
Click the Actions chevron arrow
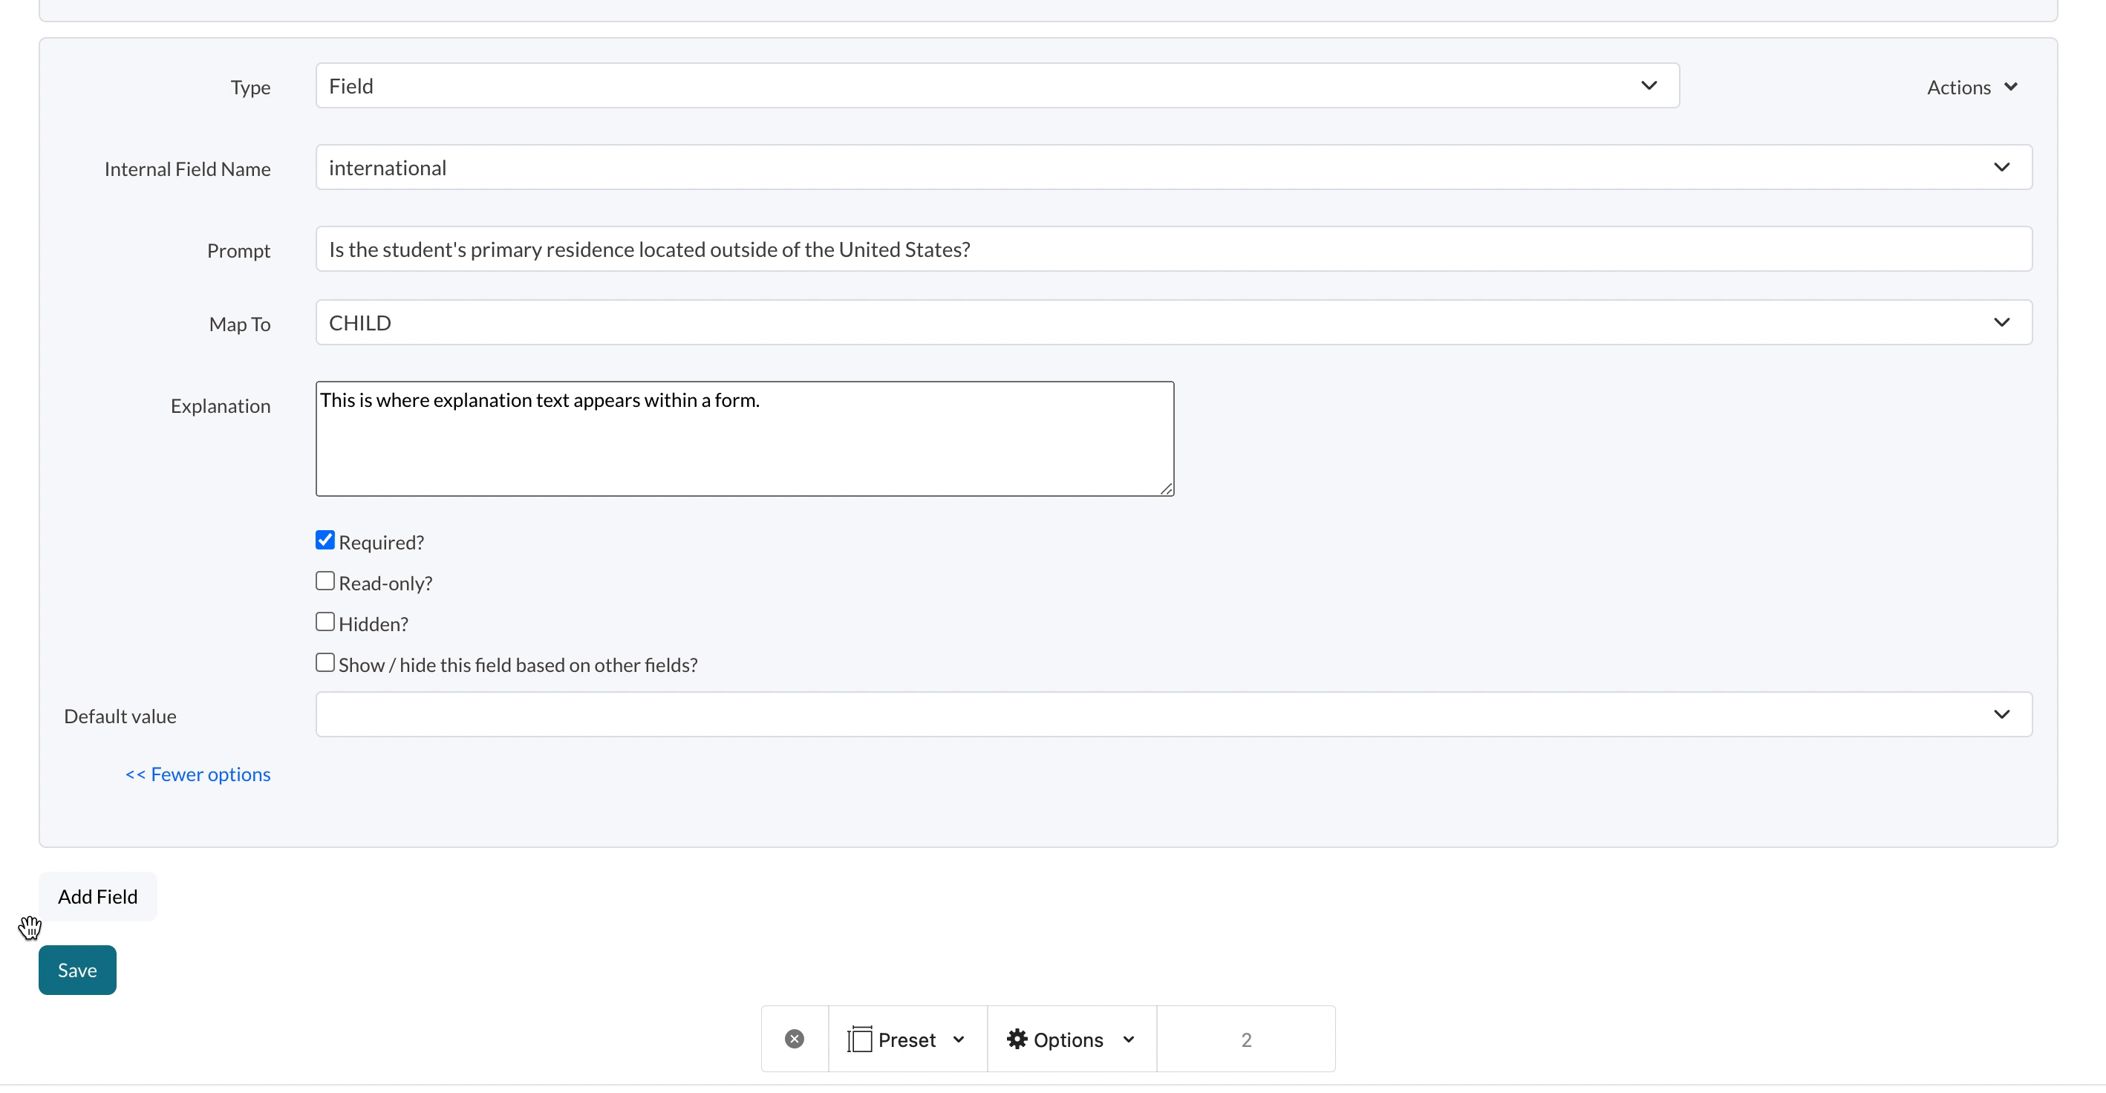[2011, 87]
